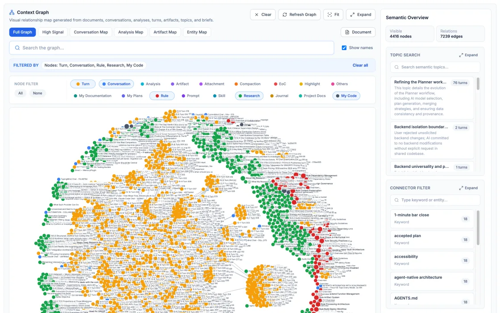Open the Backend isolation boundar... topic
This screenshot has height=313, width=500.
[432, 140]
